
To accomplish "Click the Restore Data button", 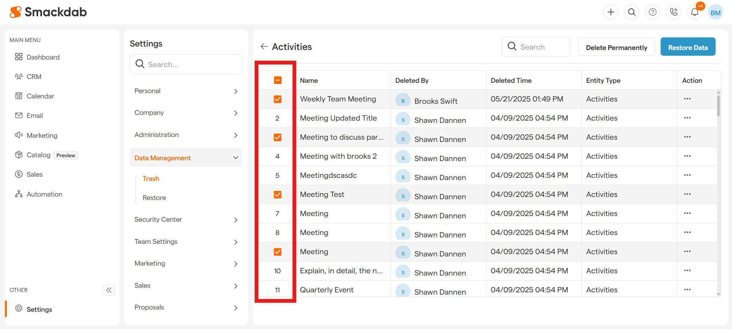I will coord(688,47).
